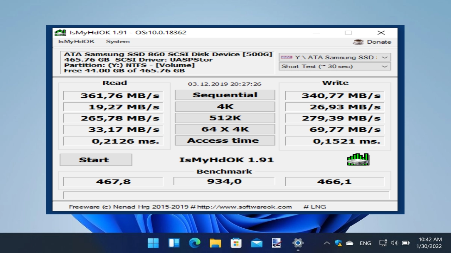Select the 26,93 MB/s 4K write value
Screen dimensions: 451x253
[334, 107]
